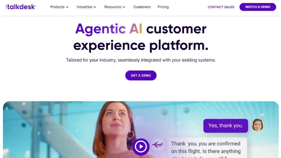Image resolution: width=281 pixels, height=158 pixels.
Task: Click the flight confirmation message bubble
Action: point(207,148)
